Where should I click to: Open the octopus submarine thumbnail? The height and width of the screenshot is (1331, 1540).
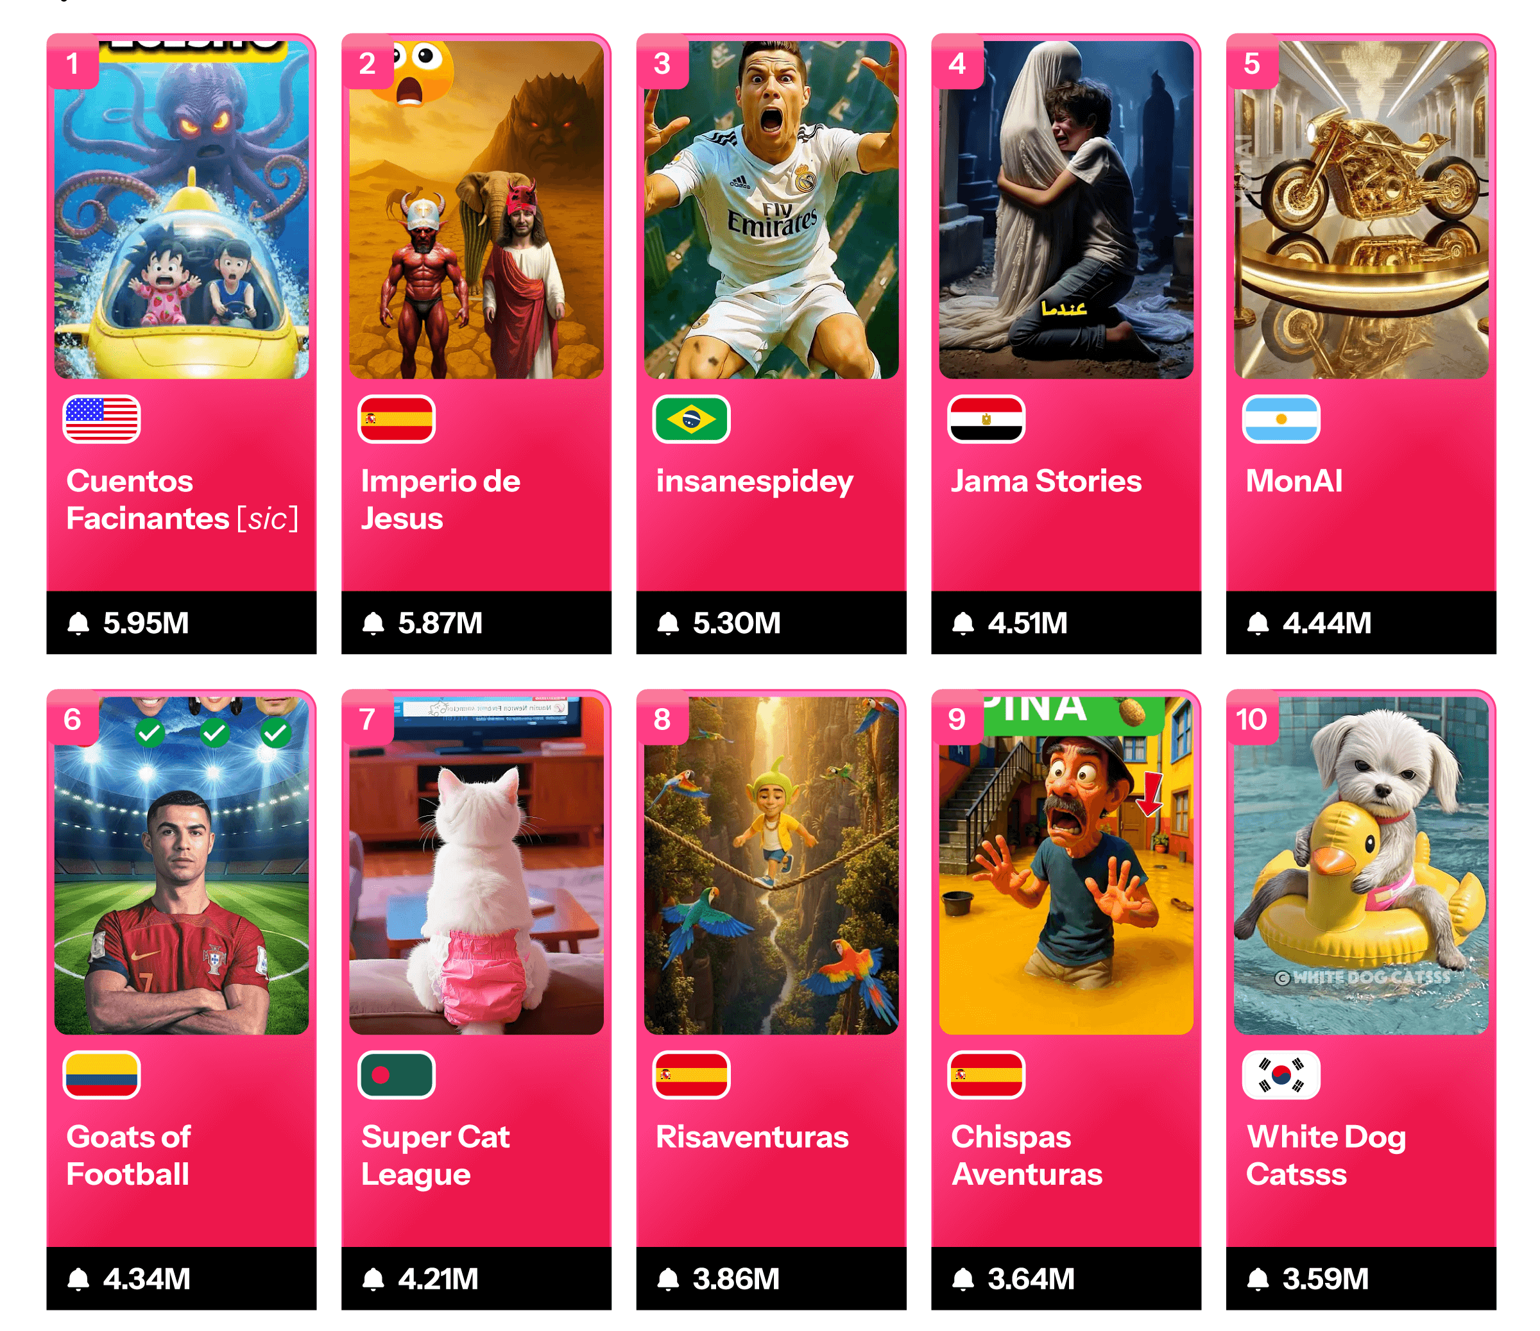182,210
